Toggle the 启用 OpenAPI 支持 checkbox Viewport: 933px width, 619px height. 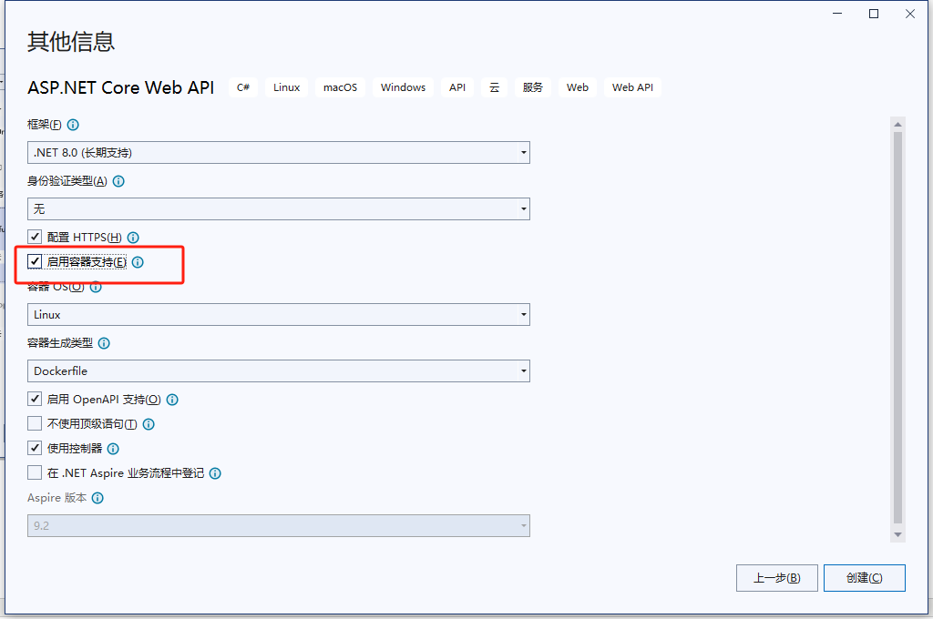35,399
